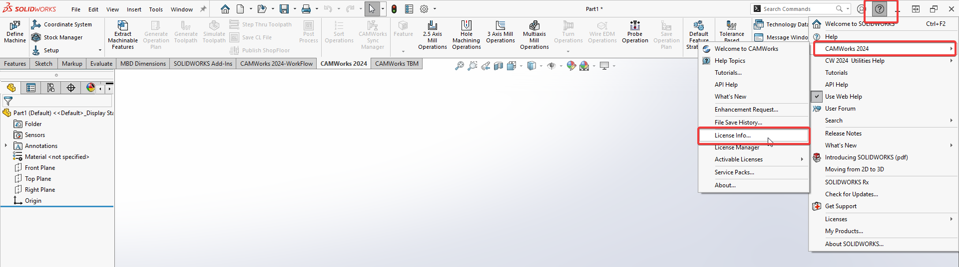
Task: Select Material <not specified> tree item
Action: (57, 157)
